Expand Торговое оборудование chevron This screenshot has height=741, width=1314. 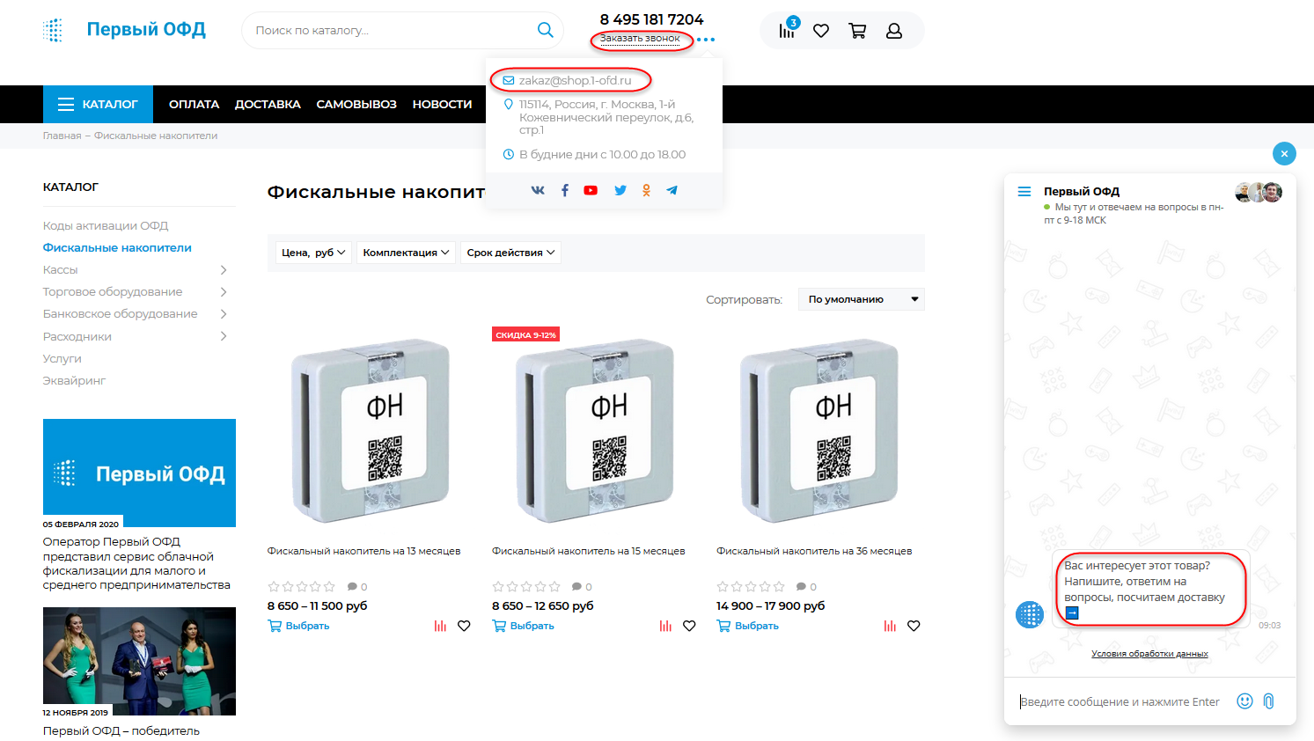point(224,292)
